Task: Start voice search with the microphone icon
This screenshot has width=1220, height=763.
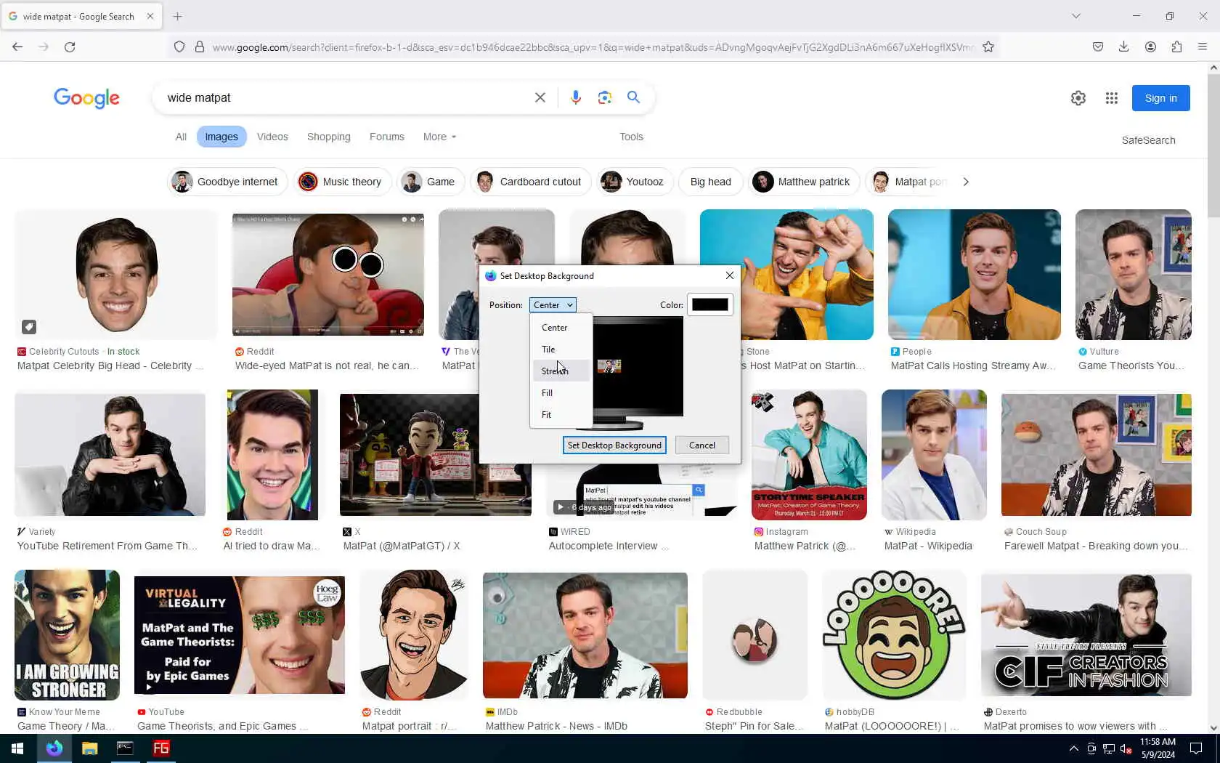Action: click(x=576, y=97)
